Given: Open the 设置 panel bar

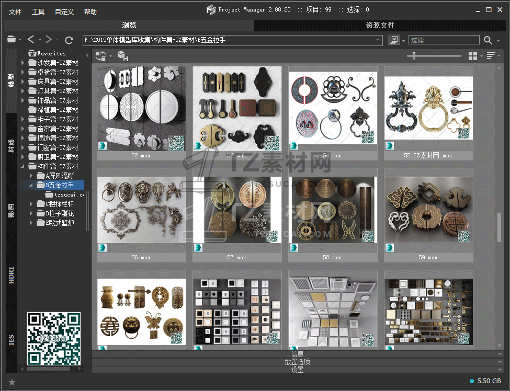Looking at the screenshot, I should pos(297,370).
